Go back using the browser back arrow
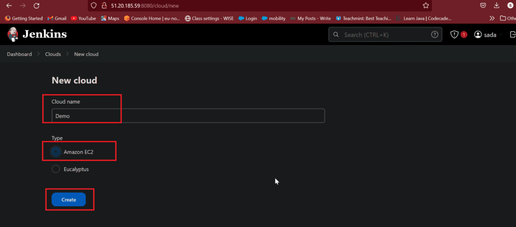The image size is (516, 227). point(9,6)
